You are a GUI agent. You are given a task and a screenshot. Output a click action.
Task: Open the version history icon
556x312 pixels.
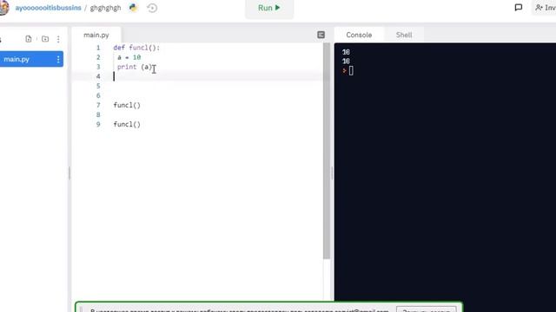[152, 8]
